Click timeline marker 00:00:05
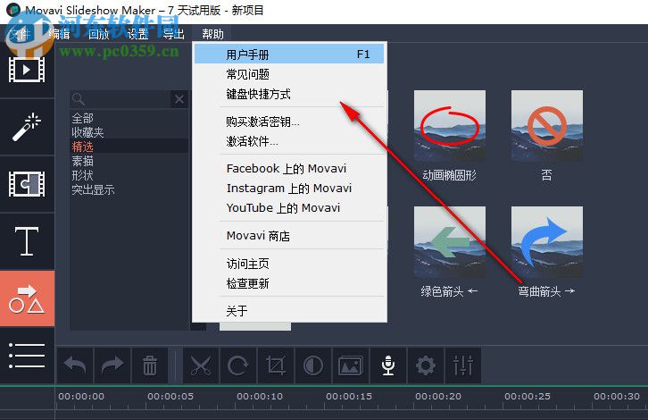The height and width of the screenshot is (420, 648). click(x=170, y=397)
